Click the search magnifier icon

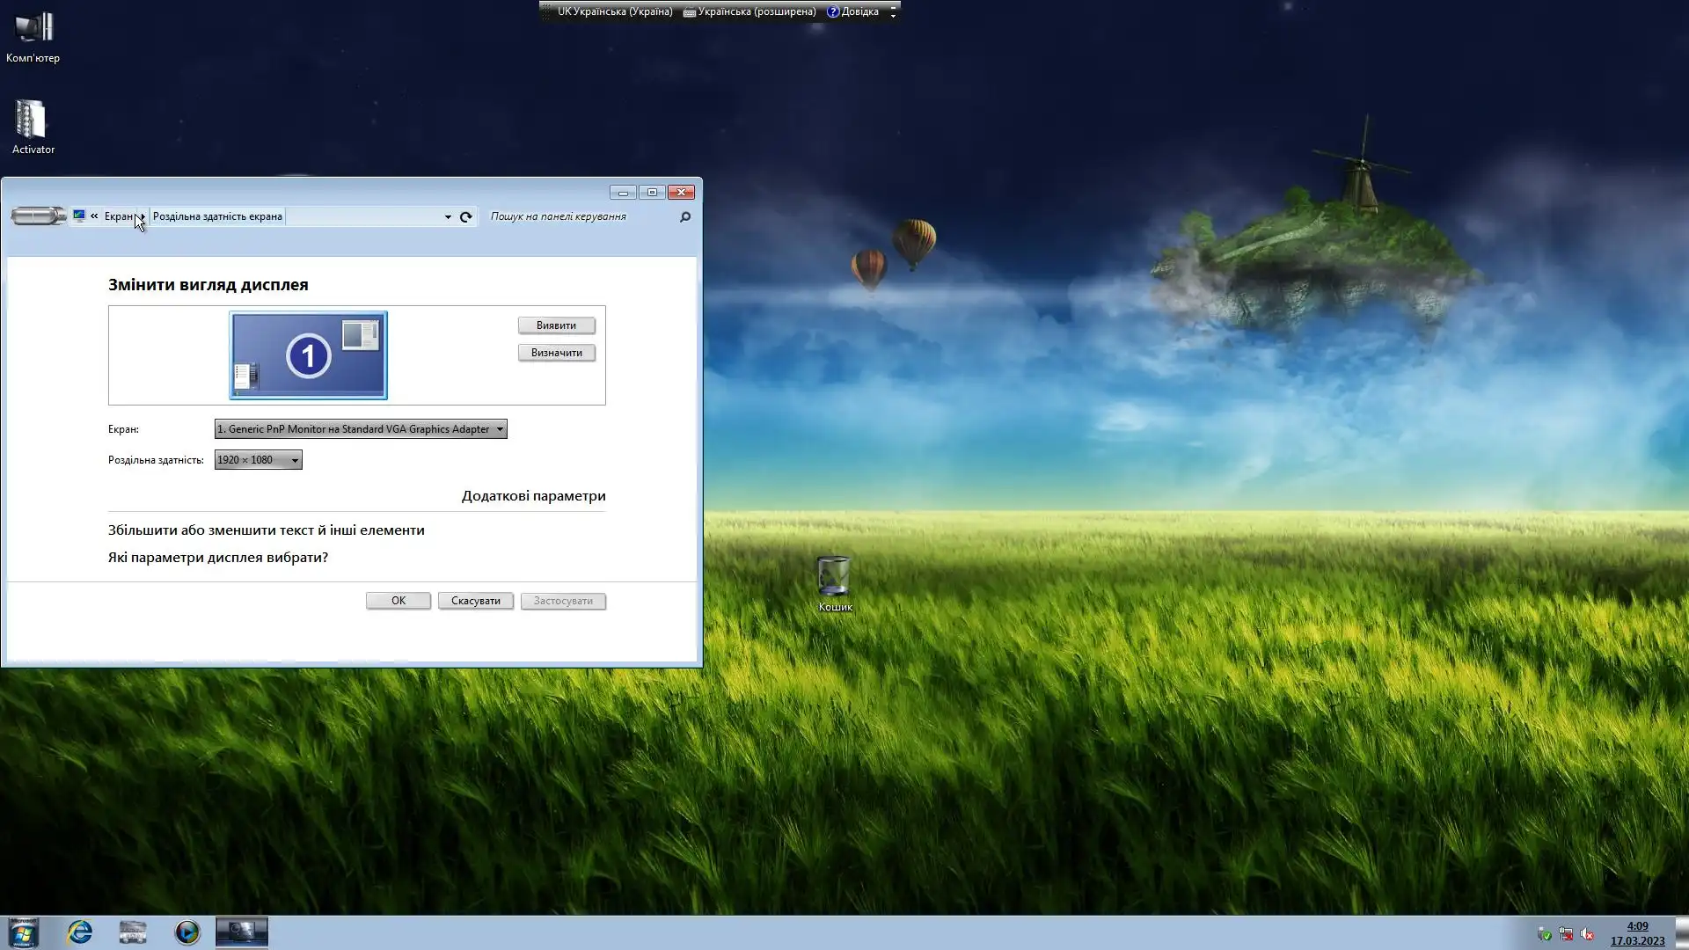[685, 216]
